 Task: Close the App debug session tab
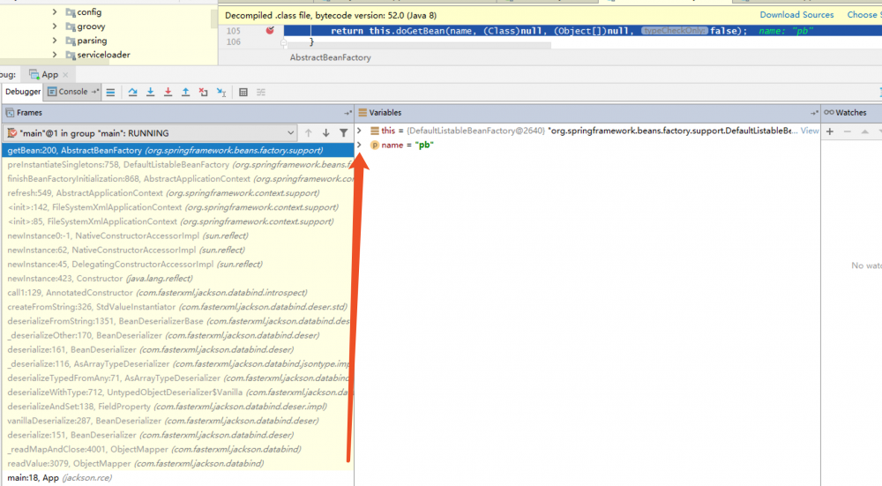click(x=66, y=75)
